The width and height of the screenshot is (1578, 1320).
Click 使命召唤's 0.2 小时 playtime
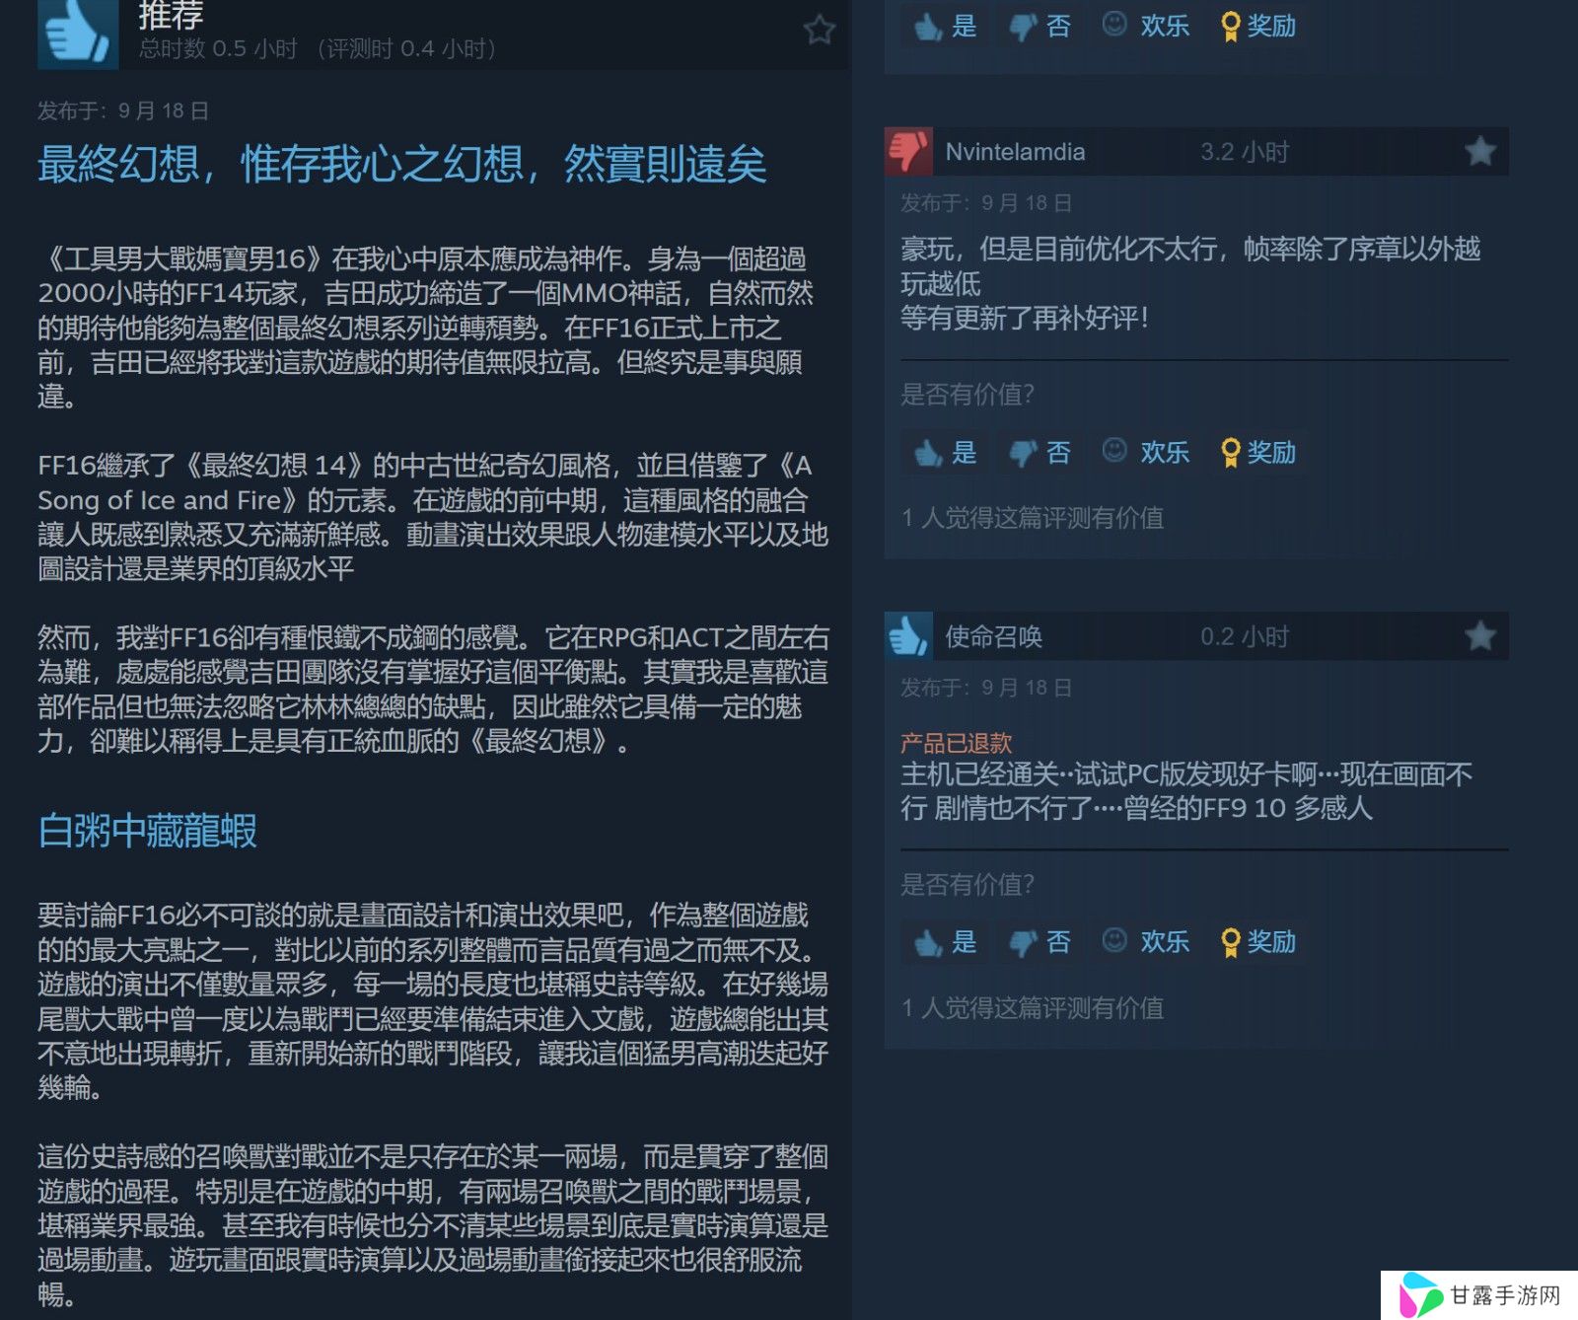click(1245, 636)
